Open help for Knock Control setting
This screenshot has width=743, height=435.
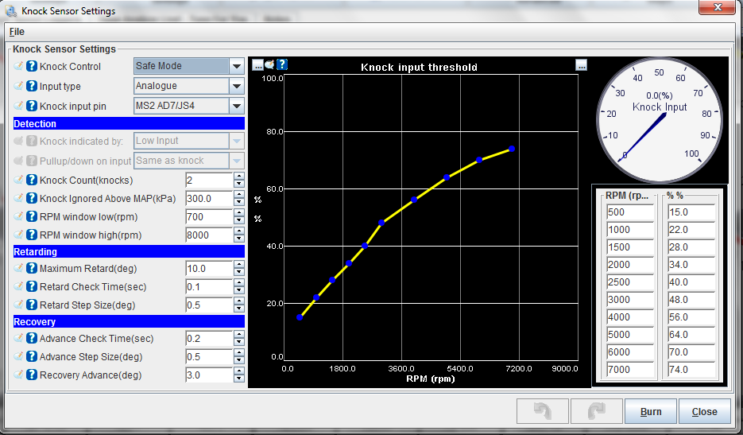tap(32, 67)
